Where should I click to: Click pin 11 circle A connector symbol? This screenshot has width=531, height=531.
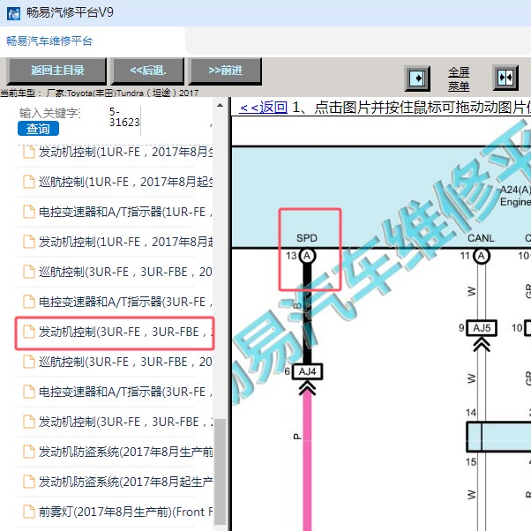click(x=482, y=256)
